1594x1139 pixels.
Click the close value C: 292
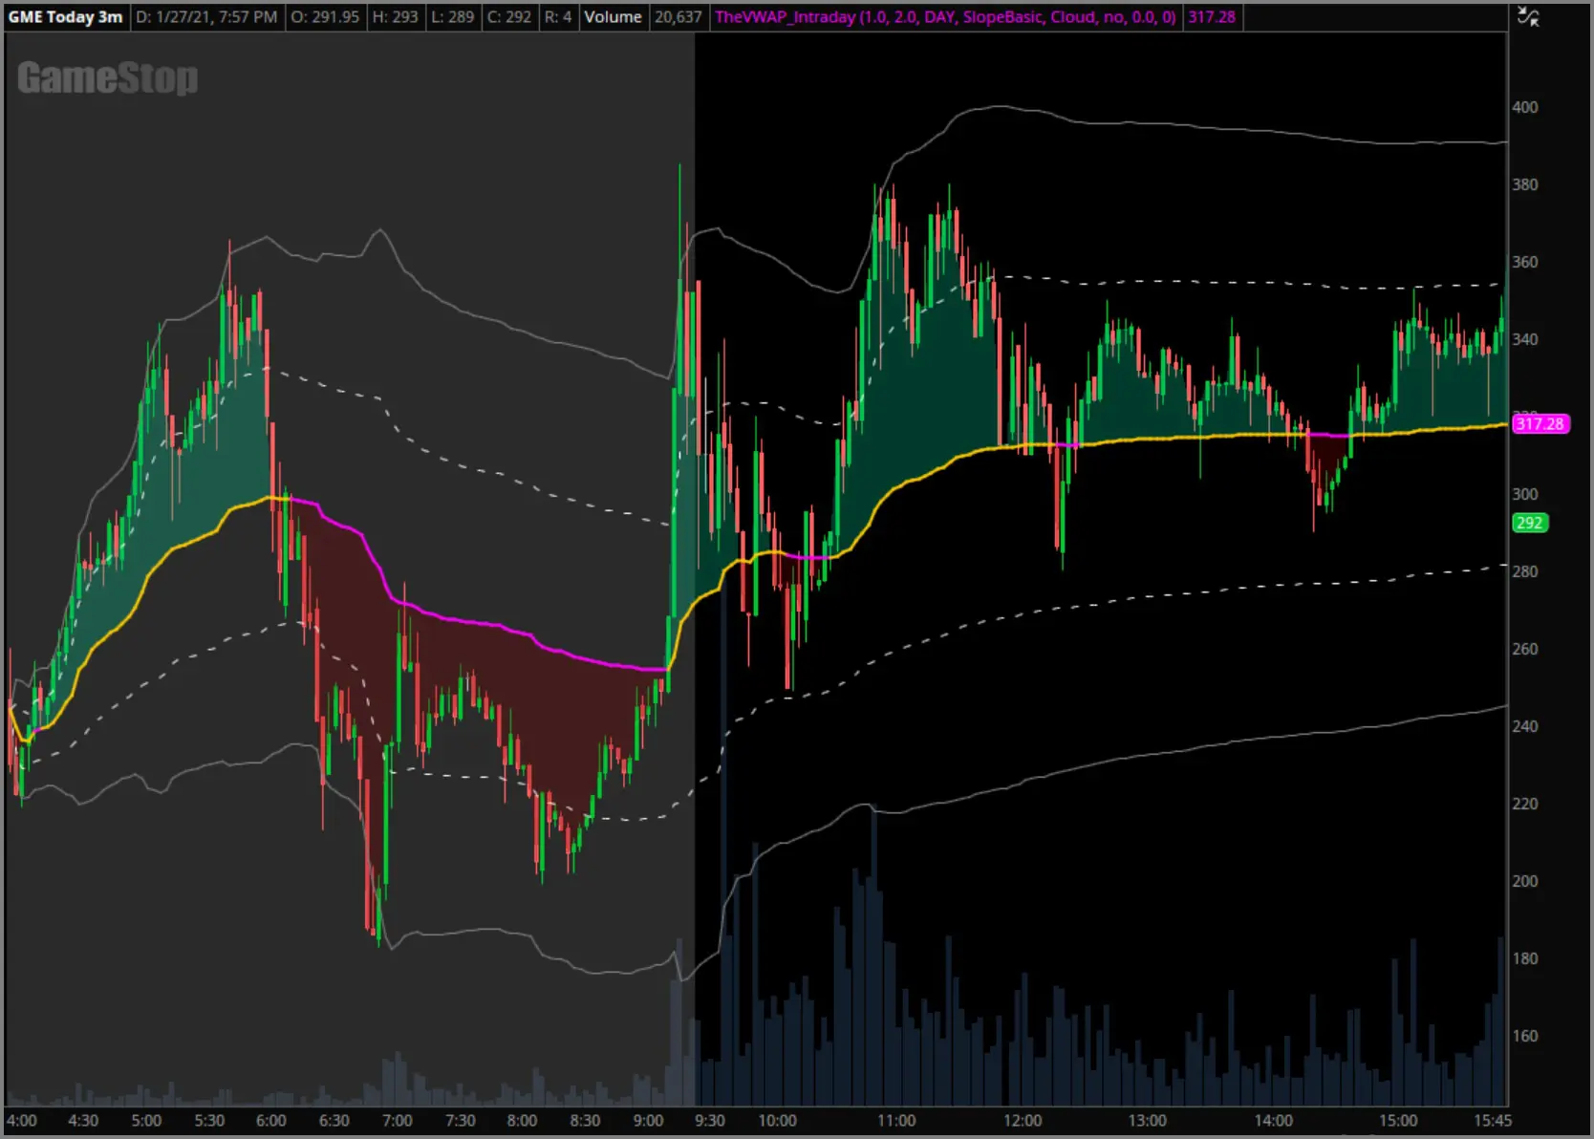[509, 17]
